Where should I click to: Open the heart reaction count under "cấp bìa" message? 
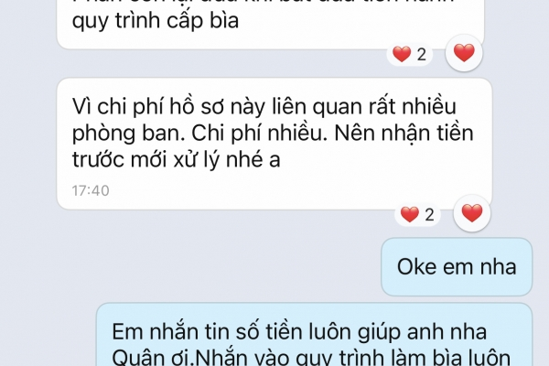coord(410,55)
